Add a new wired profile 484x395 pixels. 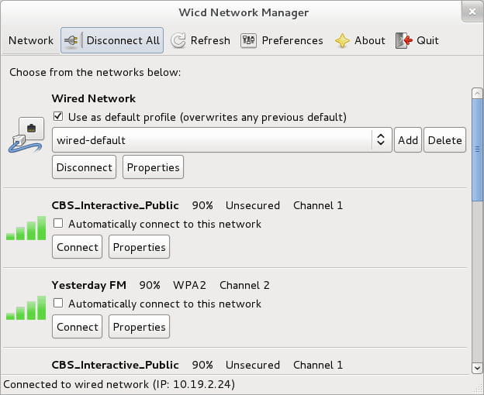[x=407, y=140]
